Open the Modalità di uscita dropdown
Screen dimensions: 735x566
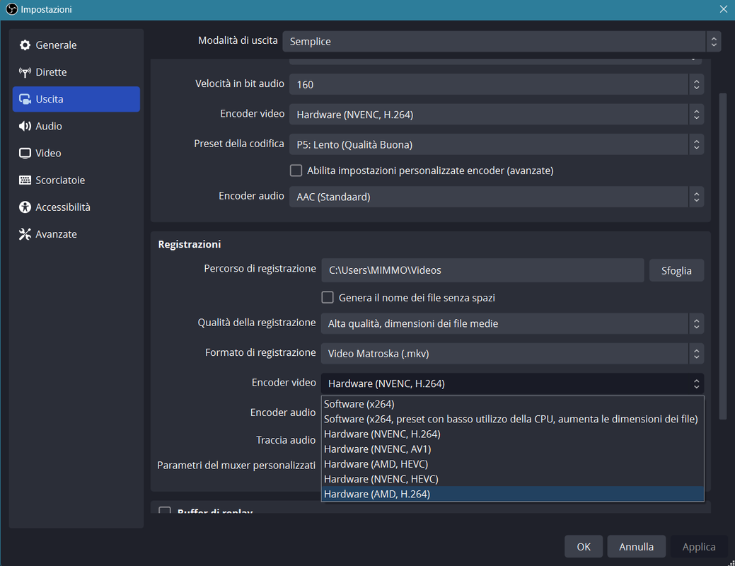501,41
